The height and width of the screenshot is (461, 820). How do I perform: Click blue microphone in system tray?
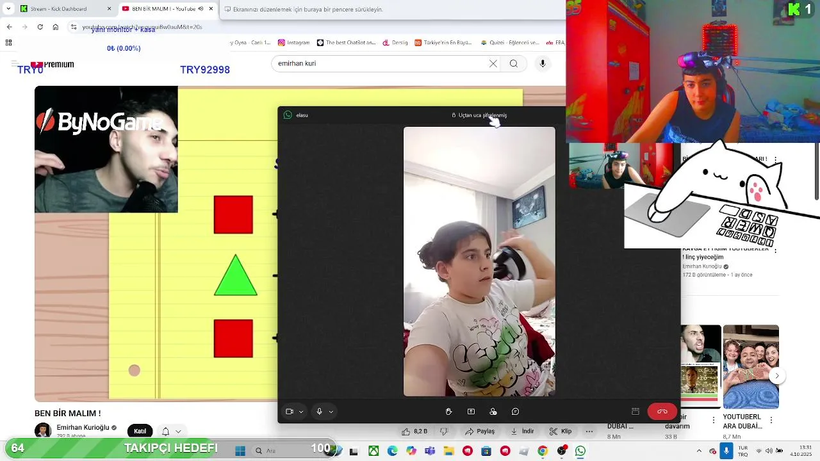pos(726,451)
